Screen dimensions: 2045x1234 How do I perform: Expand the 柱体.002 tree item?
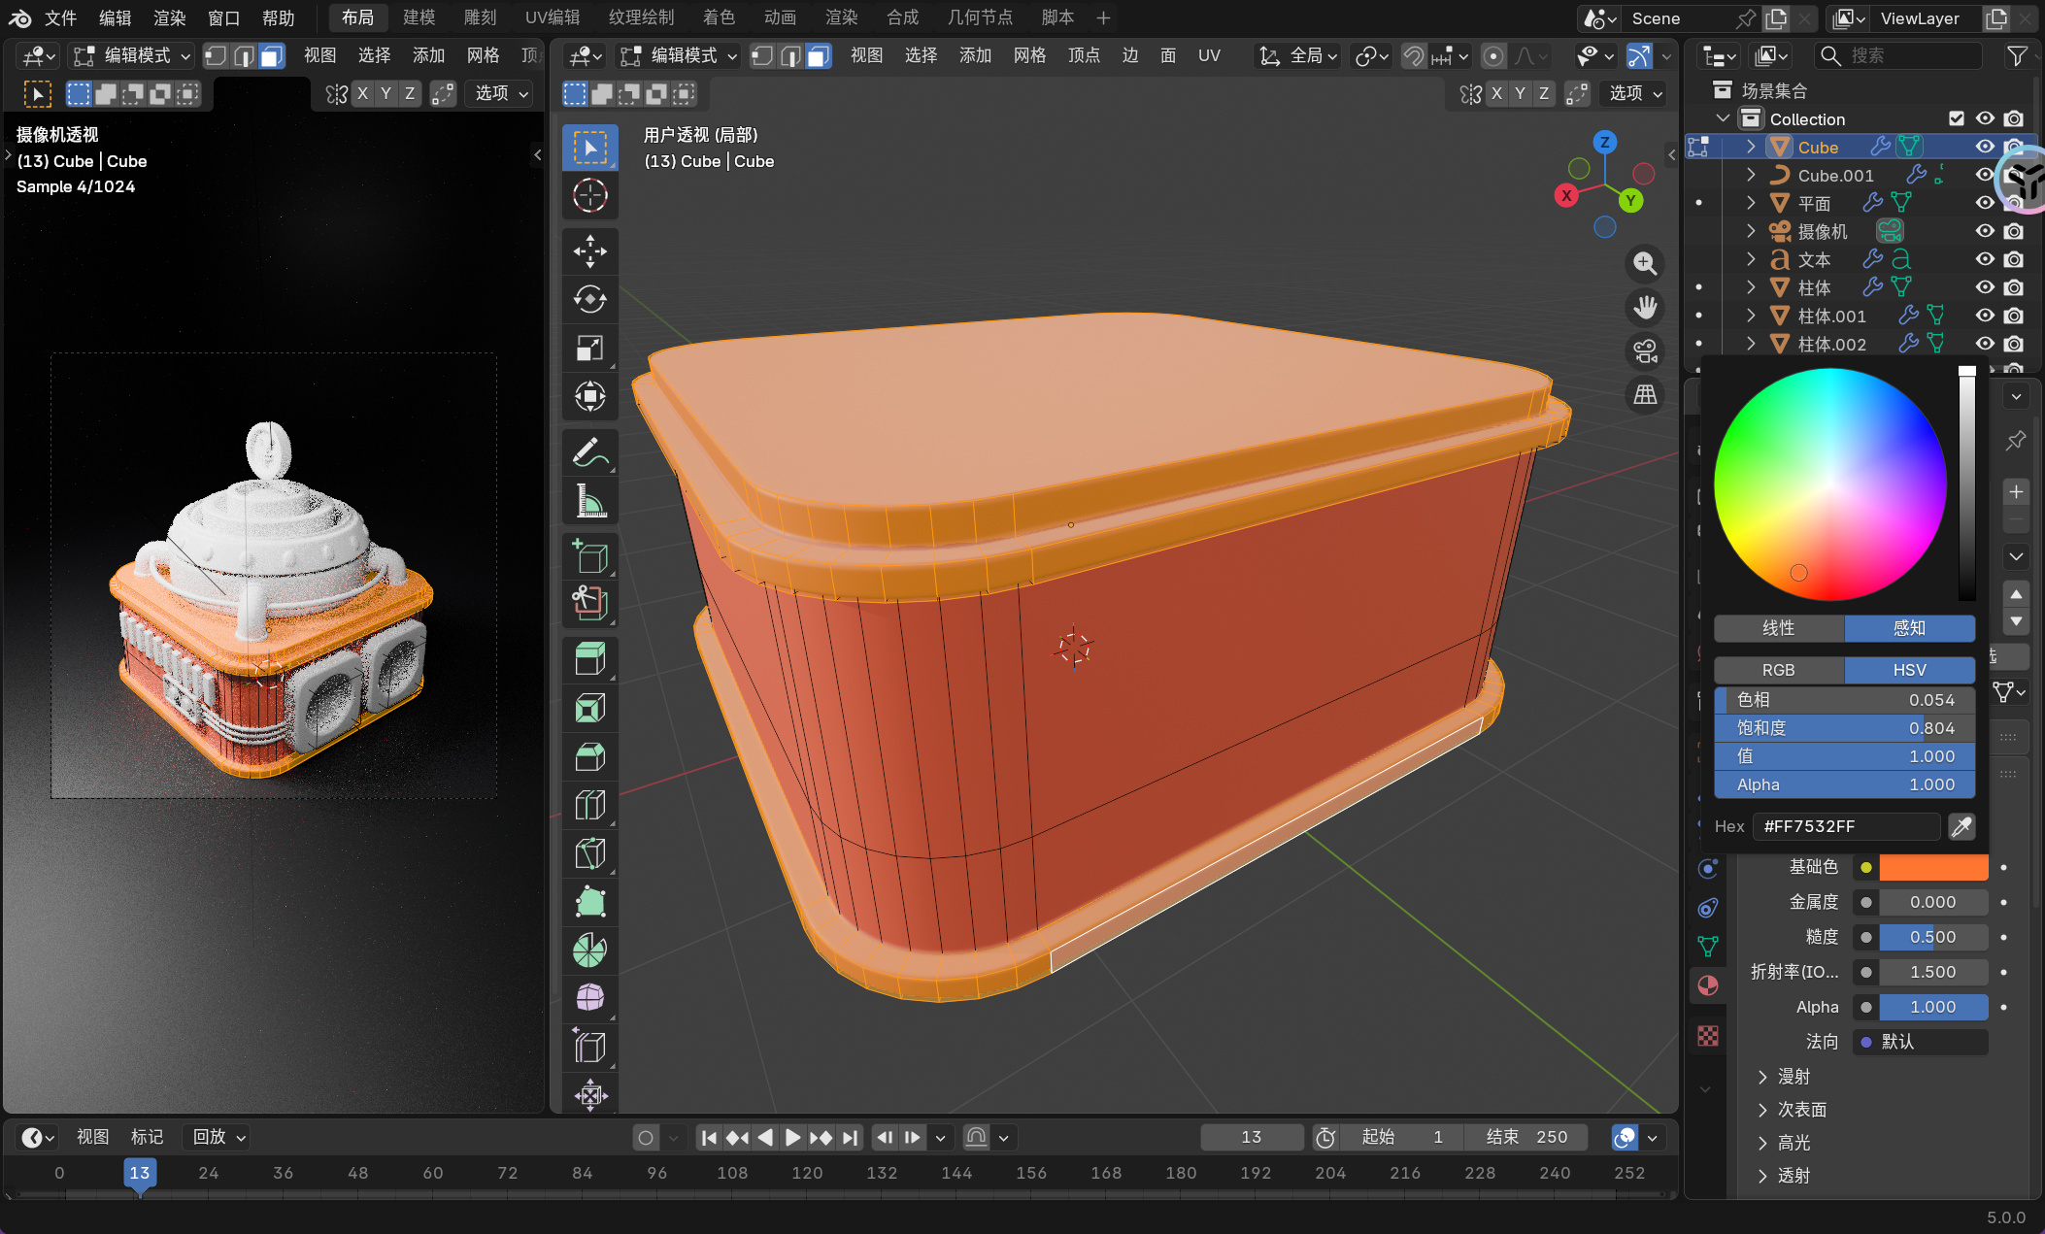1750,344
